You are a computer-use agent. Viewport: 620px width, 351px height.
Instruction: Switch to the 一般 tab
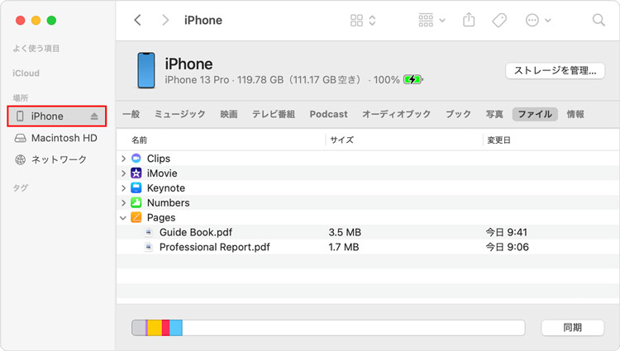coord(131,114)
